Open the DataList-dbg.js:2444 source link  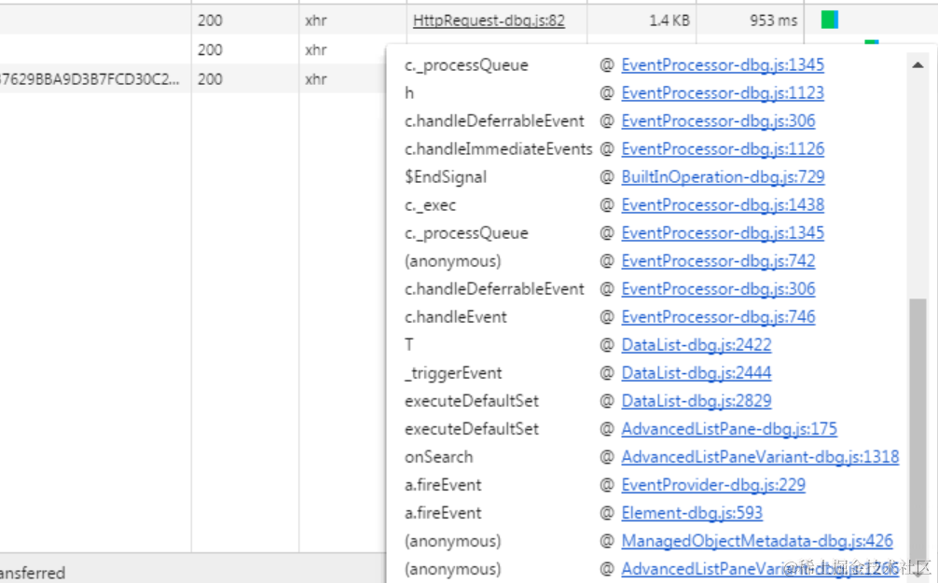click(x=697, y=373)
